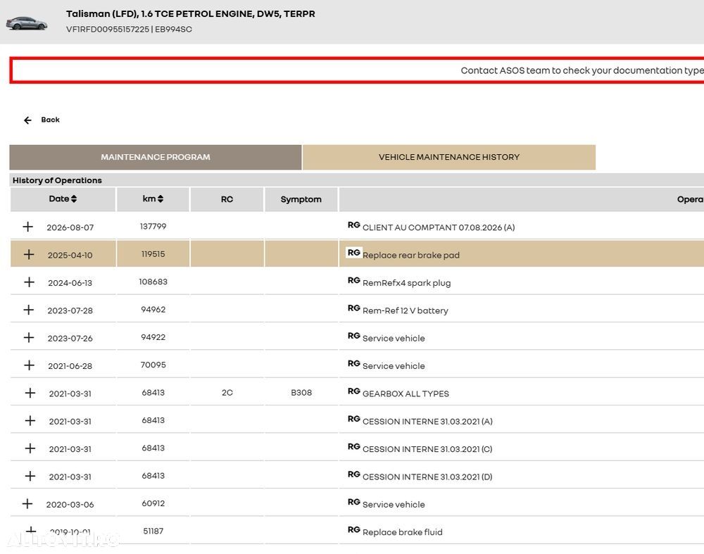Click the Back arrow icon

(x=28, y=120)
